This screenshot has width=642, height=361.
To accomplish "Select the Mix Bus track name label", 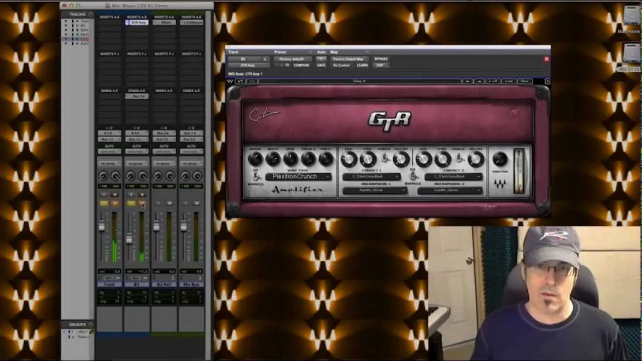I will click(191, 284).
